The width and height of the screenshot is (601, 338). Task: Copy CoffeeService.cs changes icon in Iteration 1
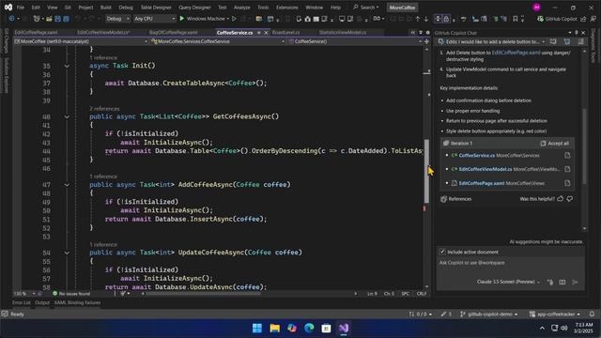[x=567, y=155]
